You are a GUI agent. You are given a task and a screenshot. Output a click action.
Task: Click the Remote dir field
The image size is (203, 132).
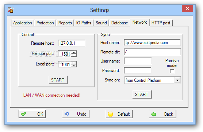coord(152,52)
